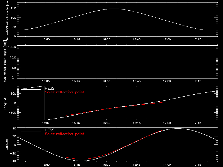Click 10.0 tick label on Moon angle axis
Screen dimensions: 223x167
[13, 57]
